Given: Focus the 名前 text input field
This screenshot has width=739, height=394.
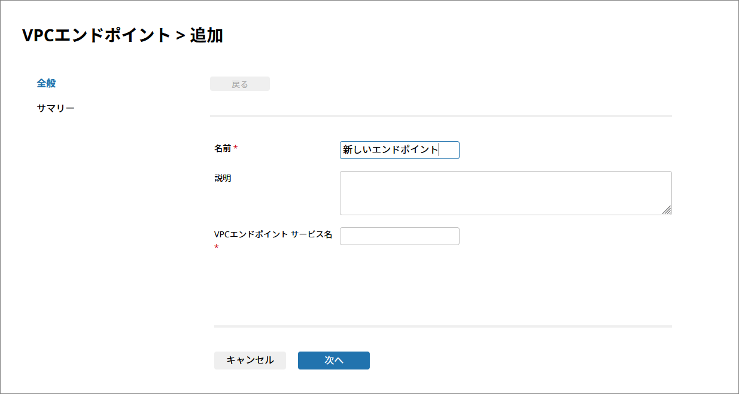Looking at the screenshot, I should click(x=399, y=150).
